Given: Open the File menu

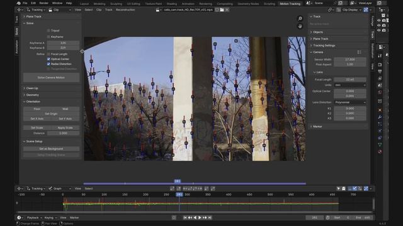Looking at the screenshot, I should click(25, 3).
